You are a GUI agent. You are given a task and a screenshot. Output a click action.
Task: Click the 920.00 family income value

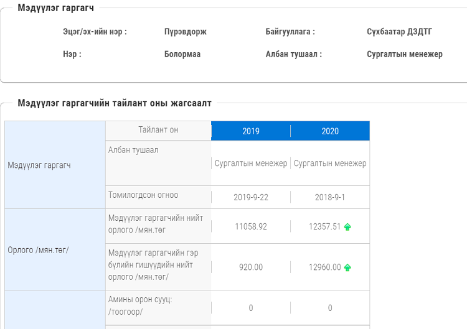(251, 267)
